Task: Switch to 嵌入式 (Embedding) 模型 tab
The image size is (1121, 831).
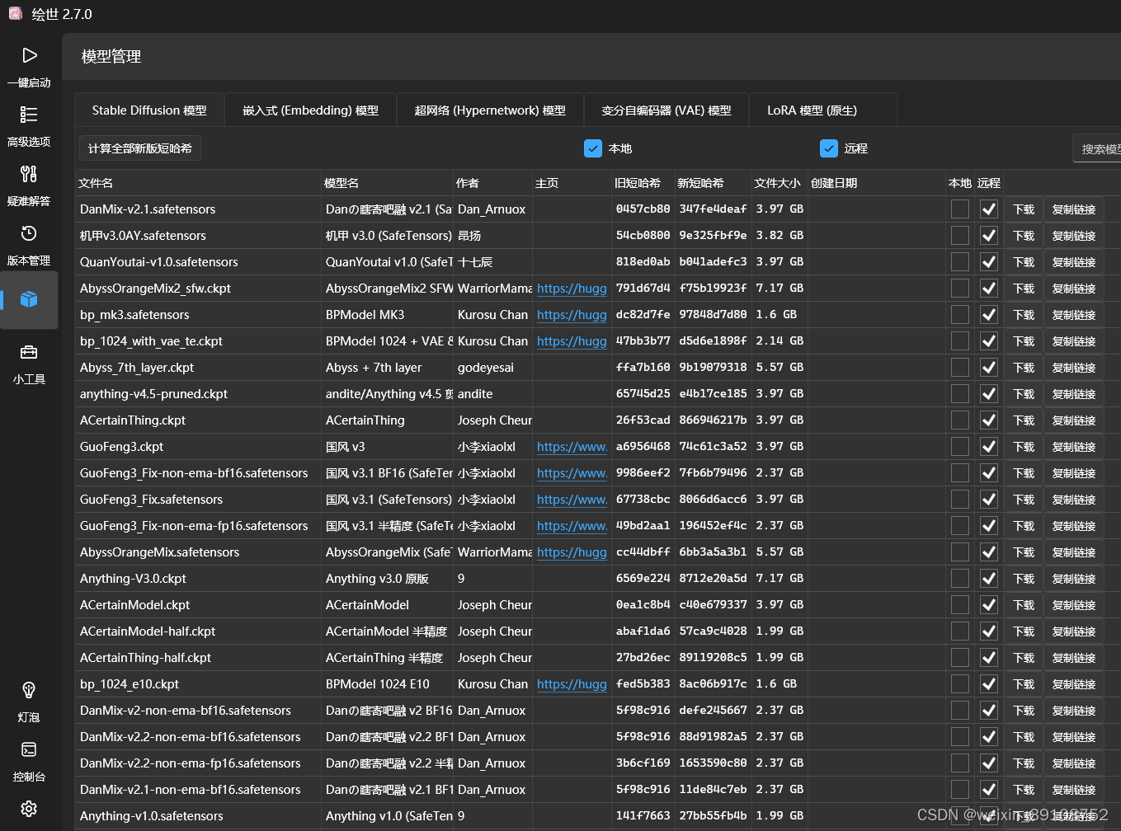Action: pyautogui.click(x=310, y=110)
